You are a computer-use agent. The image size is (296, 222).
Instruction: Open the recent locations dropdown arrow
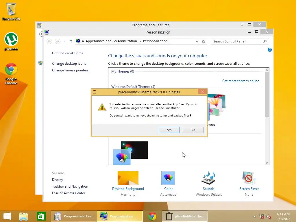click(64, 41)
